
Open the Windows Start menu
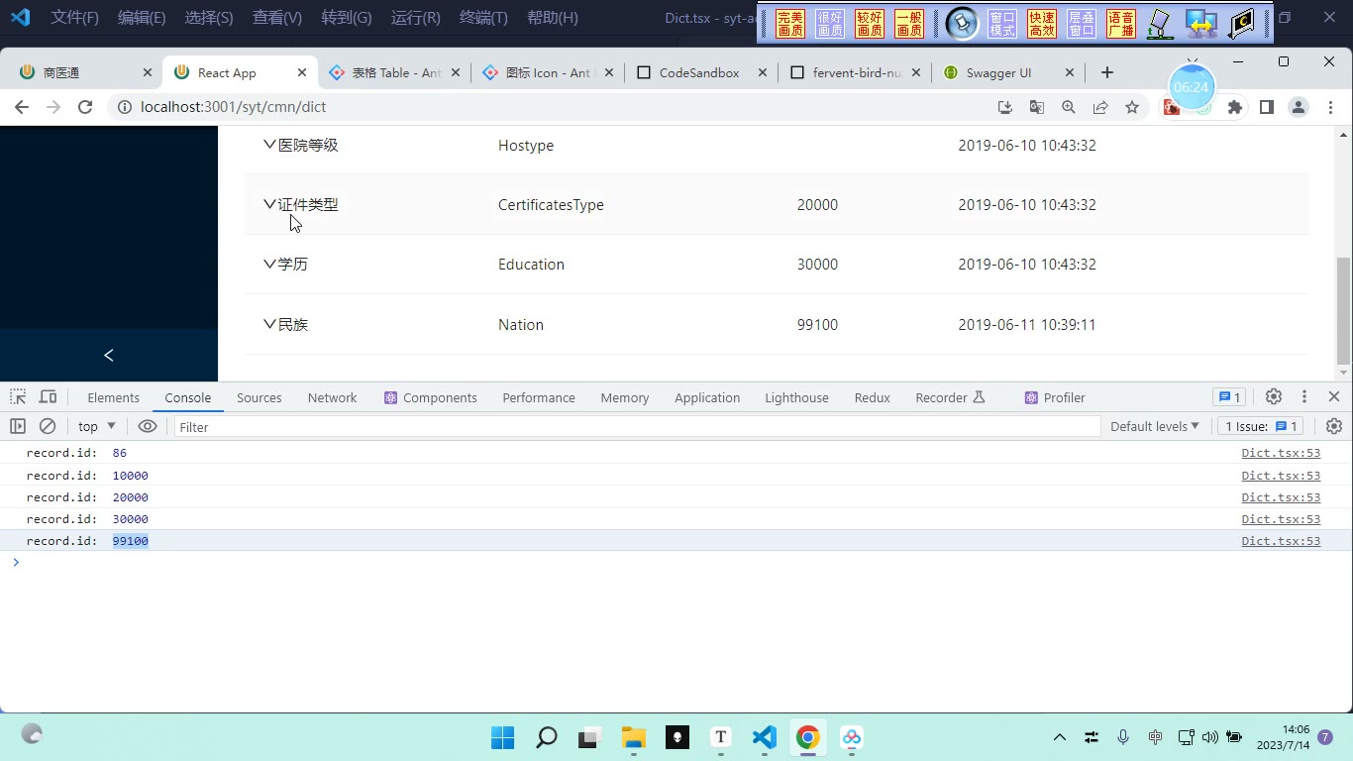(x=503, y=737)
